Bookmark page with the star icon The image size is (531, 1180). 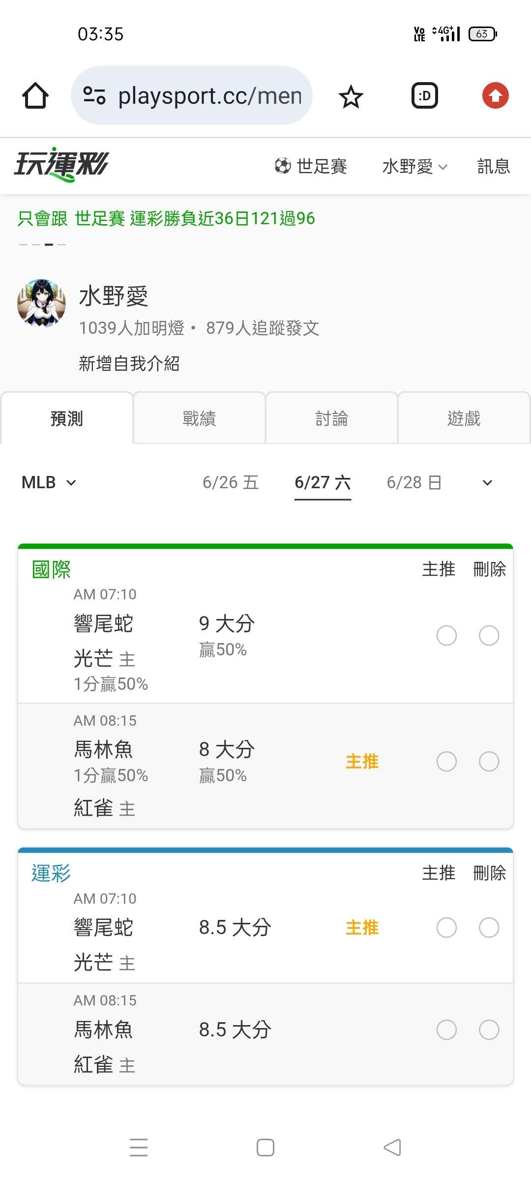(x=351, y=96)
